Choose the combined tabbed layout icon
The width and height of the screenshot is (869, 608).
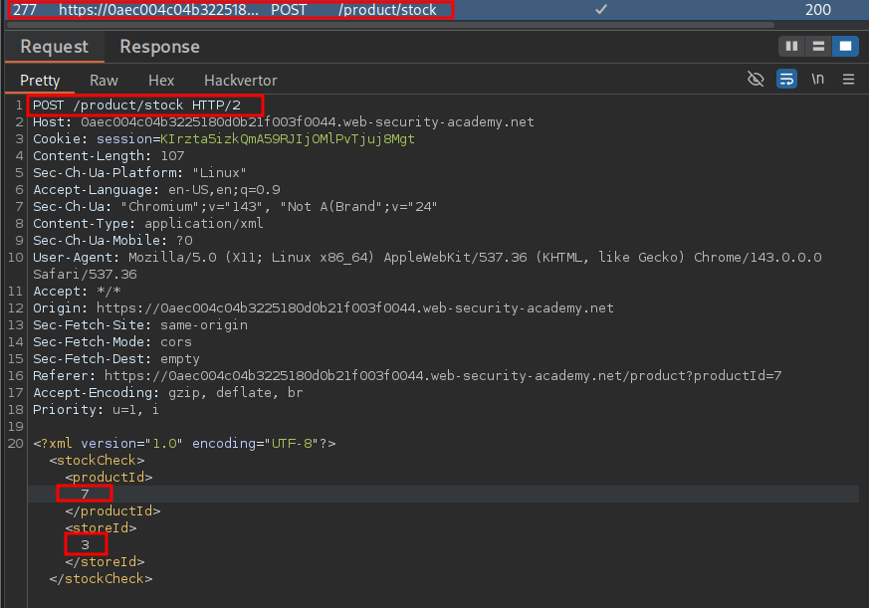844,47
